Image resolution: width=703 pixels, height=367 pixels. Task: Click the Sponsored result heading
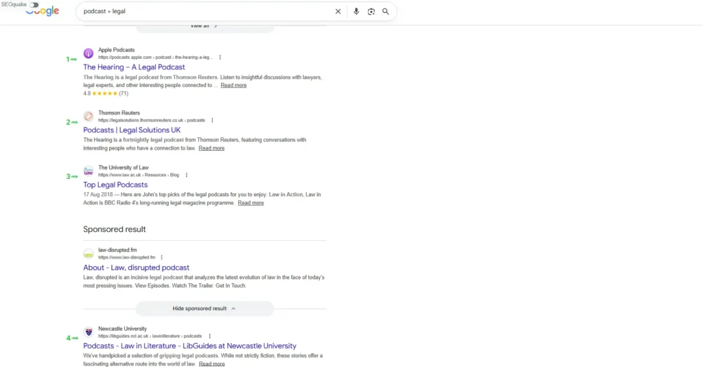coord(115,229)
